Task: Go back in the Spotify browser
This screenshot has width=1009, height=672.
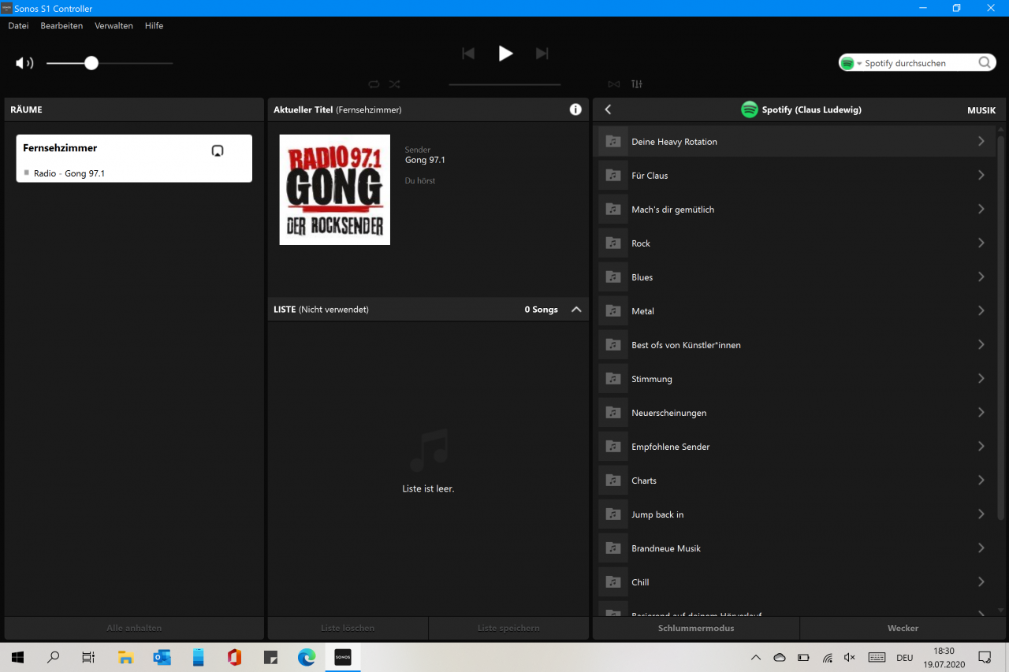Action: (x=608, y=110)
